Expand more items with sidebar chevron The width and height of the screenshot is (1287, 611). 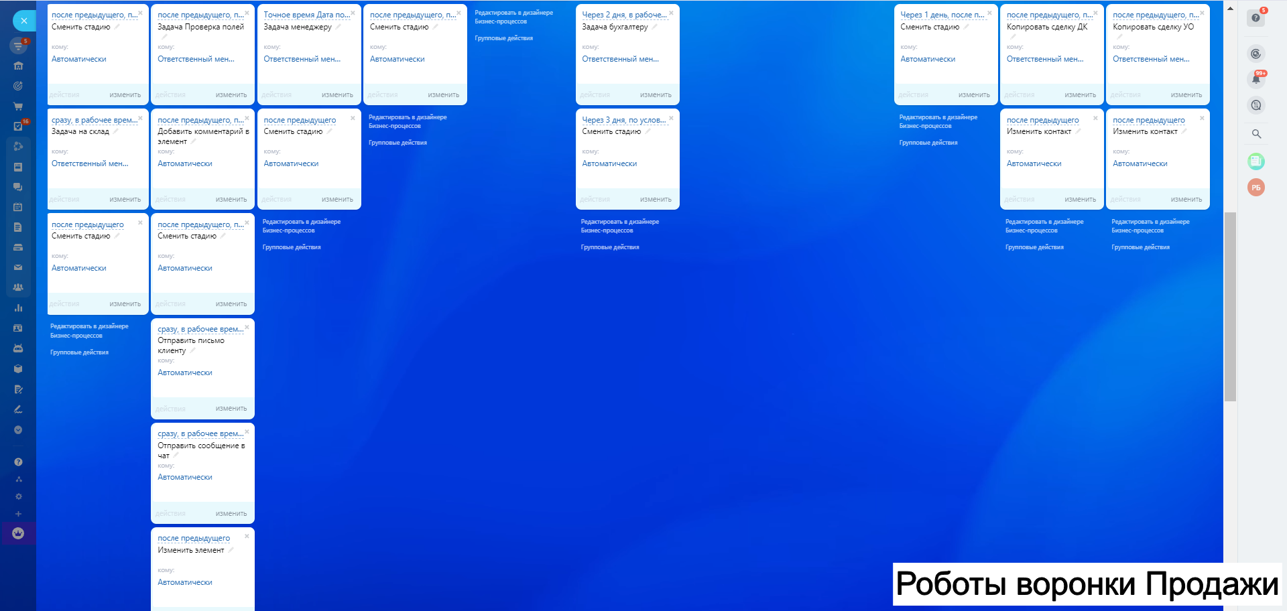click(18, 430)
